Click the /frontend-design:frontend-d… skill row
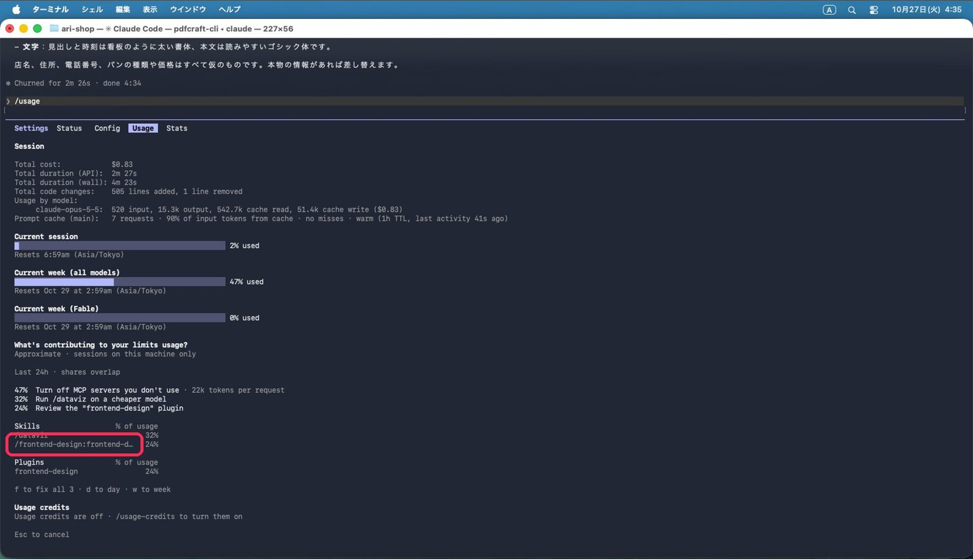The height and width of the screenshot is (559, 973). [86, 444]
